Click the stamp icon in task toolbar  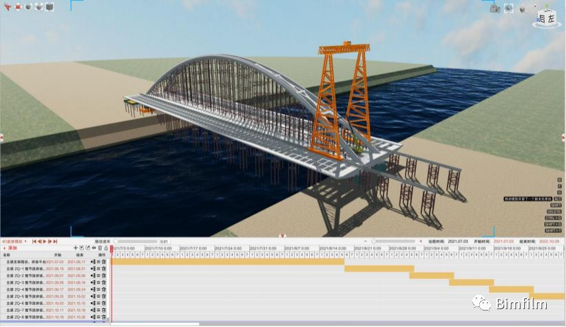pos(106,248)
